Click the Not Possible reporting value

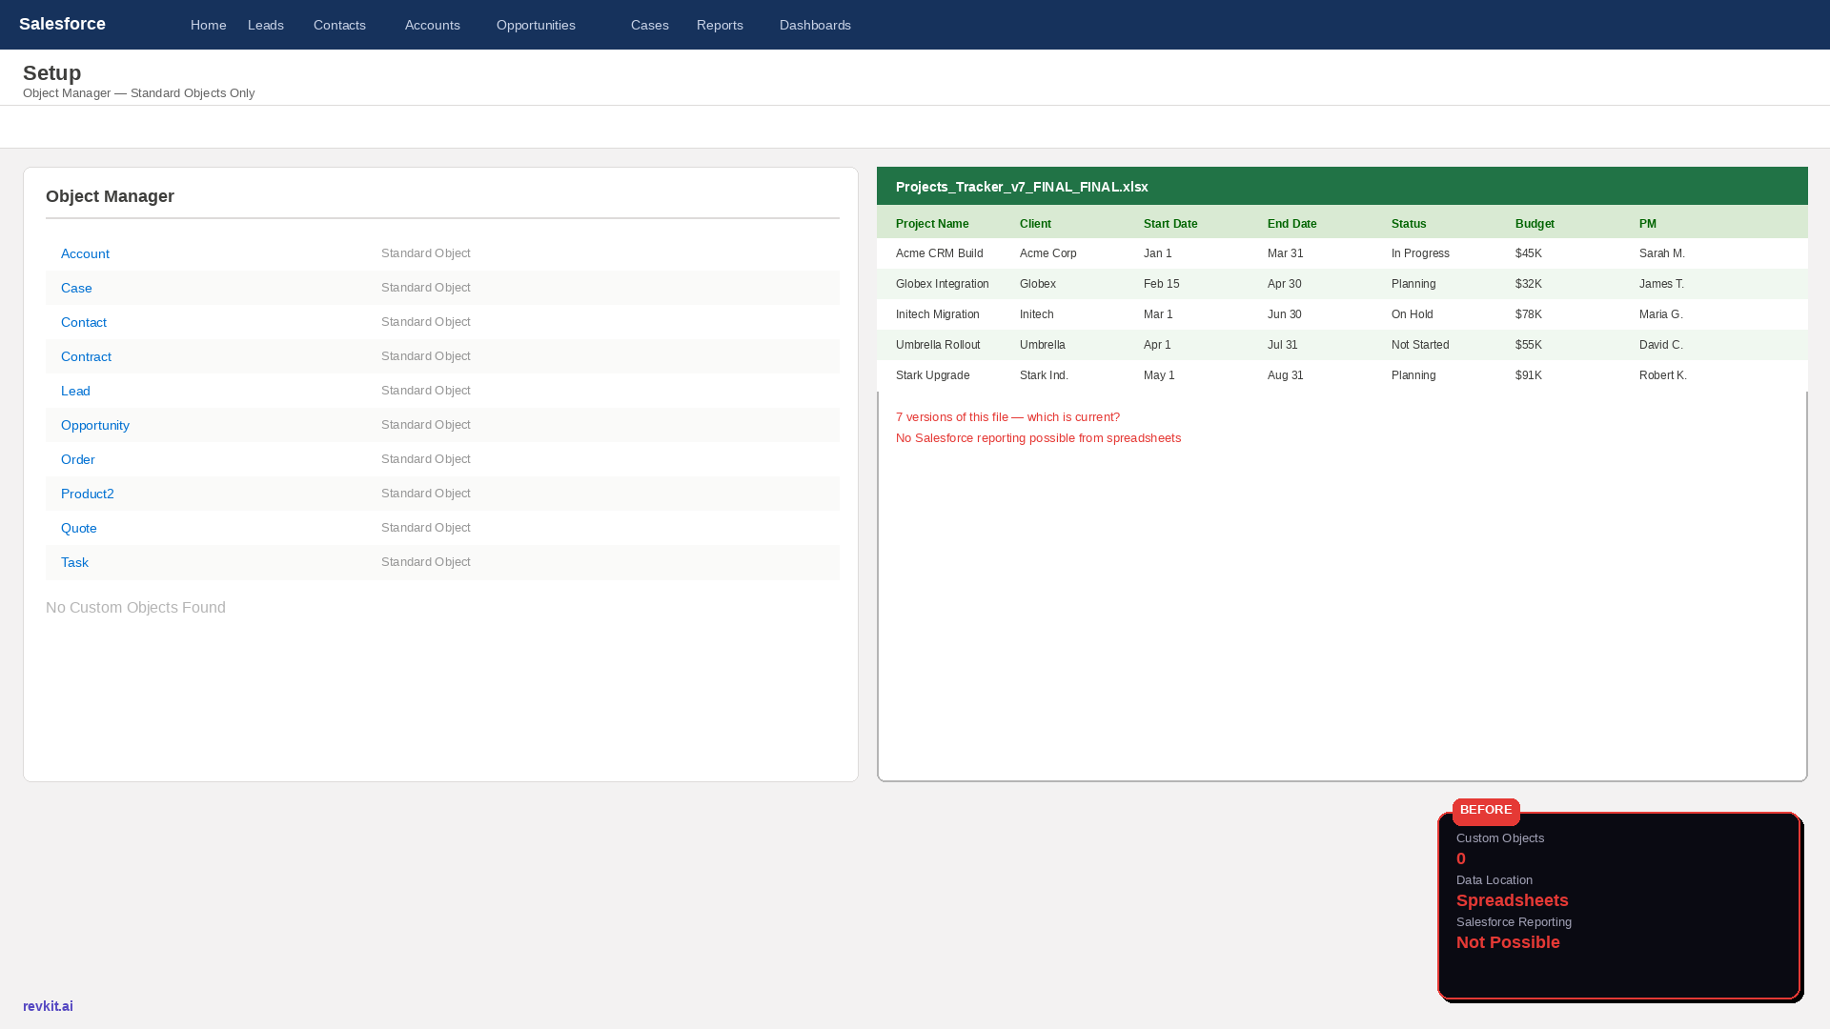coord(1508,942)
